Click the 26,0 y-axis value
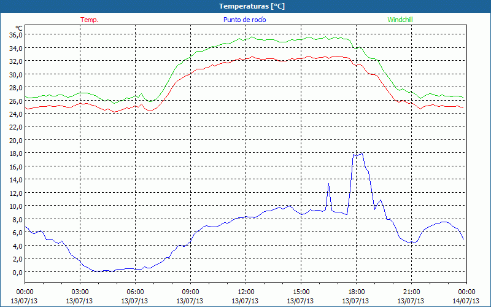Image resolution: width=491 pixels, height=307 pixels. click(x=16, y=101)
